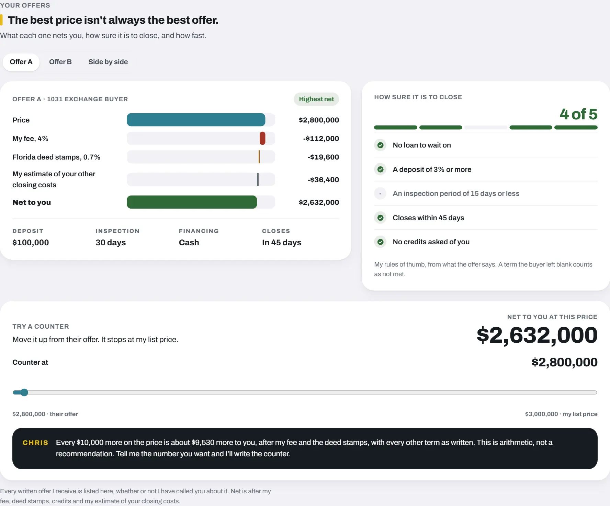
Task: Click the Highest net badge
Action: click(x=316, y=99)
